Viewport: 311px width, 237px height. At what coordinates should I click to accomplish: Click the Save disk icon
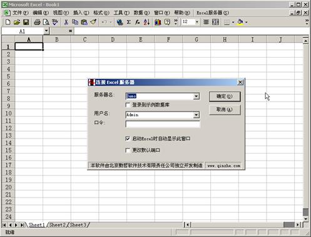[26, 22]
